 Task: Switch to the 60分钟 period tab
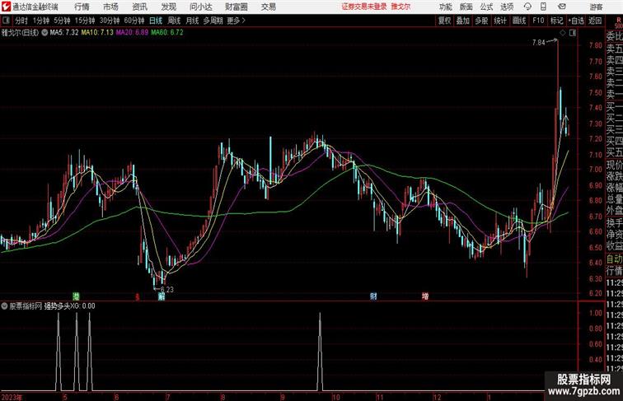pos(134,21)
